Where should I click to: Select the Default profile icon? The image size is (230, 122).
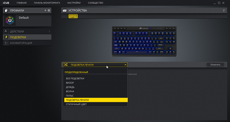[10, 20]
